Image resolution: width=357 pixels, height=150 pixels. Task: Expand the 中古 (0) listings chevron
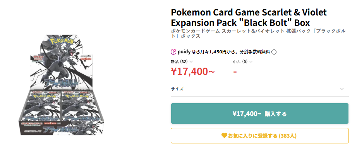(x=251, y=61)
